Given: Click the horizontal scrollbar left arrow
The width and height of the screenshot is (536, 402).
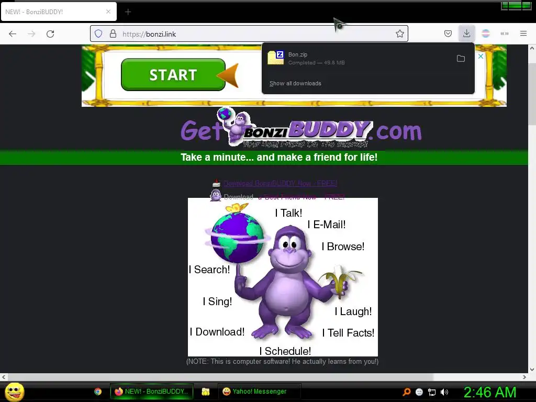Looking at the screenshot, I should [4, 377].
